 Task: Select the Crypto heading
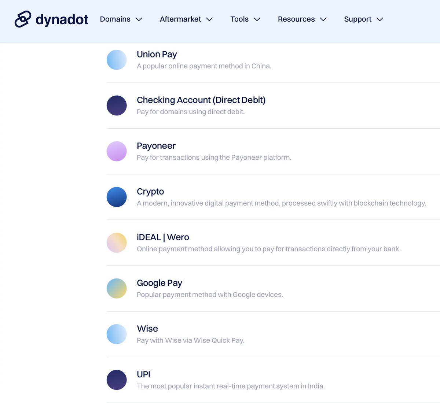tap(150, 192)
